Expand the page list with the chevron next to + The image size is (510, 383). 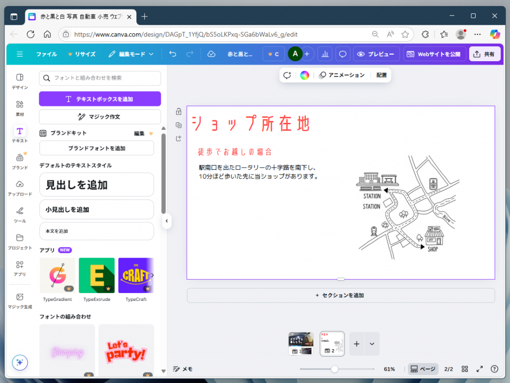[x=371, y=344]
